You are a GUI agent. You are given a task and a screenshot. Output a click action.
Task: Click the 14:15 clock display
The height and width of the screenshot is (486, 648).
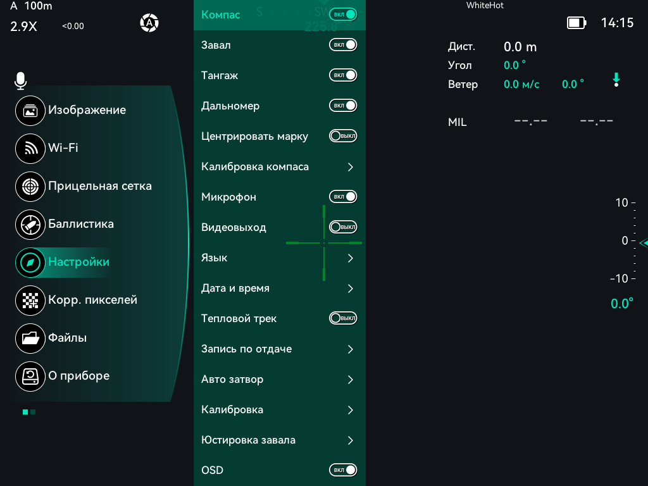618,23
